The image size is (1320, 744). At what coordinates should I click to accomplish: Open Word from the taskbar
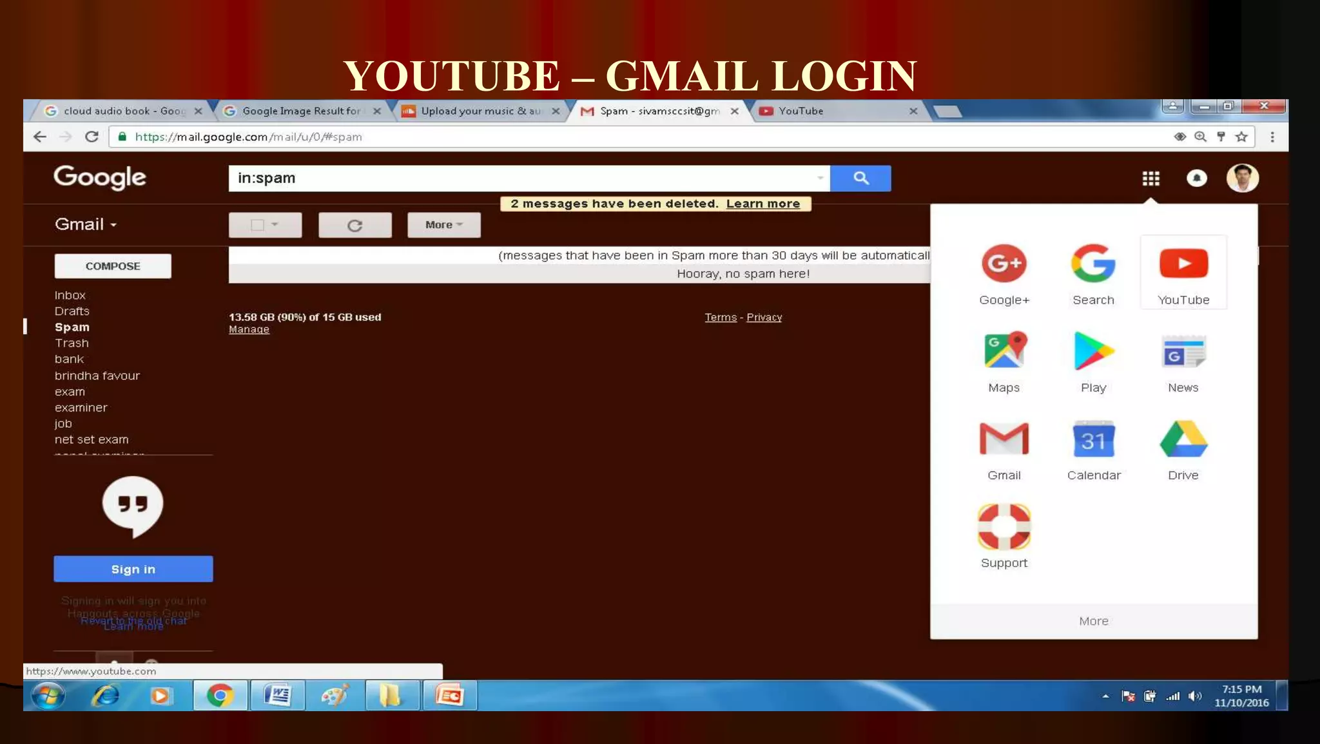[278, 696]
